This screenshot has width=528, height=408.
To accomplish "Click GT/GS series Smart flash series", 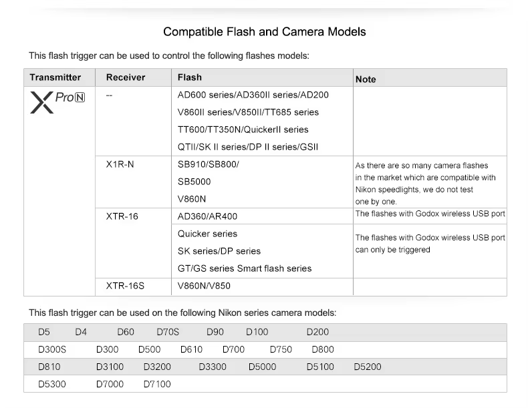I will pos(245,268).
